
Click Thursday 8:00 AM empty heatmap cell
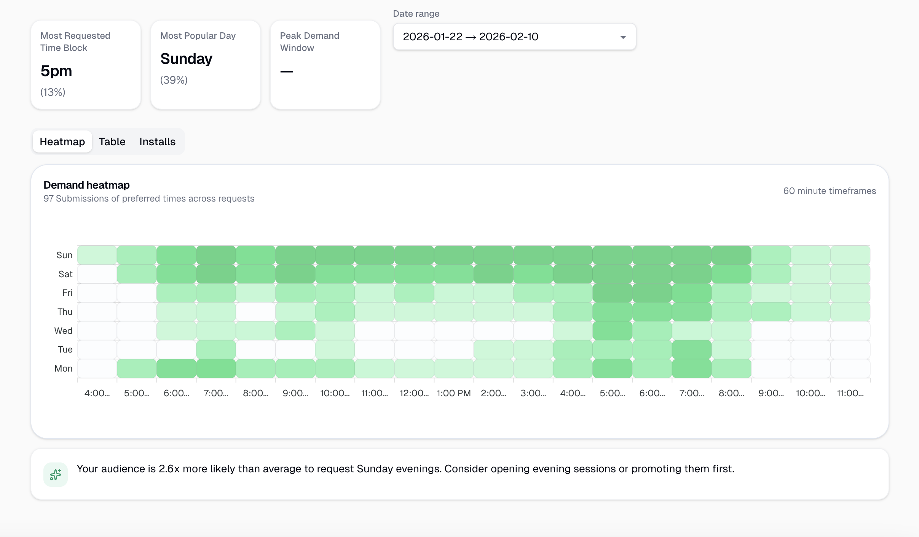(x=255, y=311)
